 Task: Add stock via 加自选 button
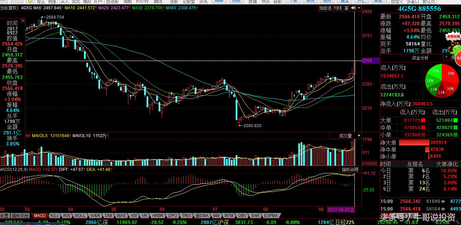[325, 8]
